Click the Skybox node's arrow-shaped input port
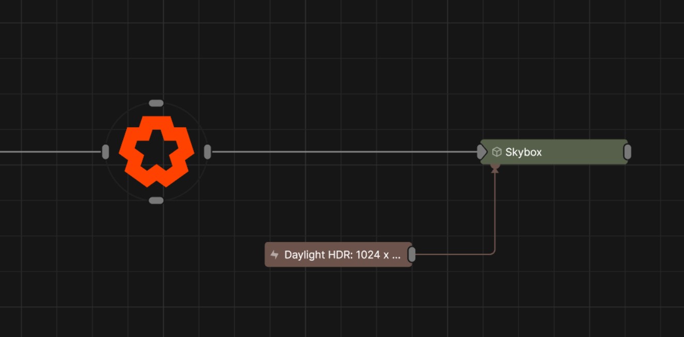 coord(481,152)
